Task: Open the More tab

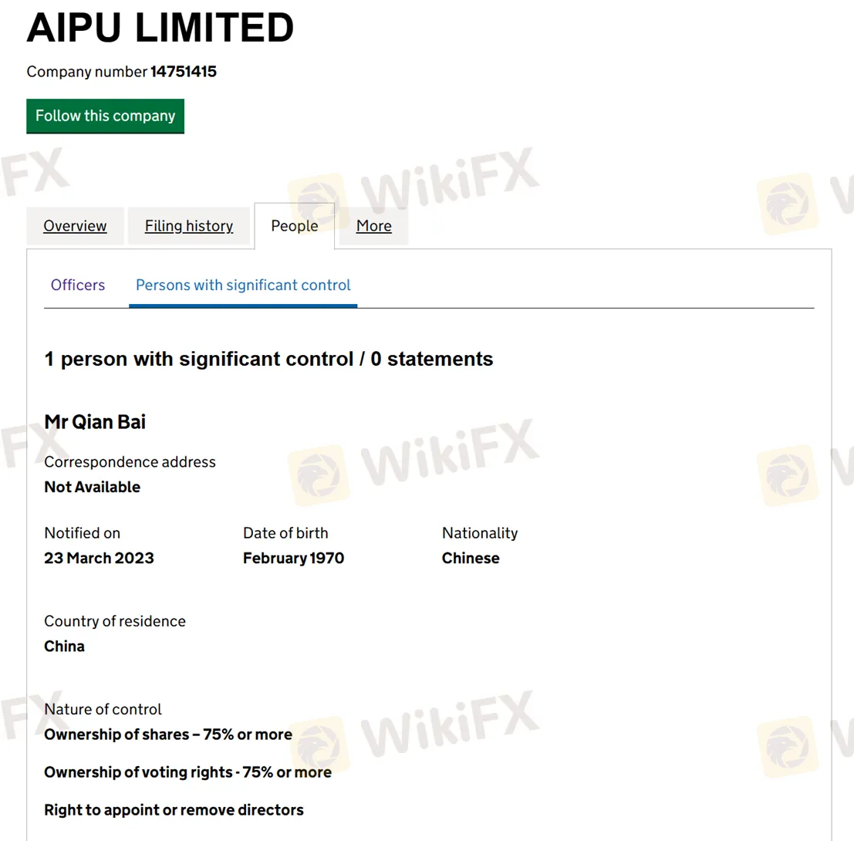Action: [374, 226]
